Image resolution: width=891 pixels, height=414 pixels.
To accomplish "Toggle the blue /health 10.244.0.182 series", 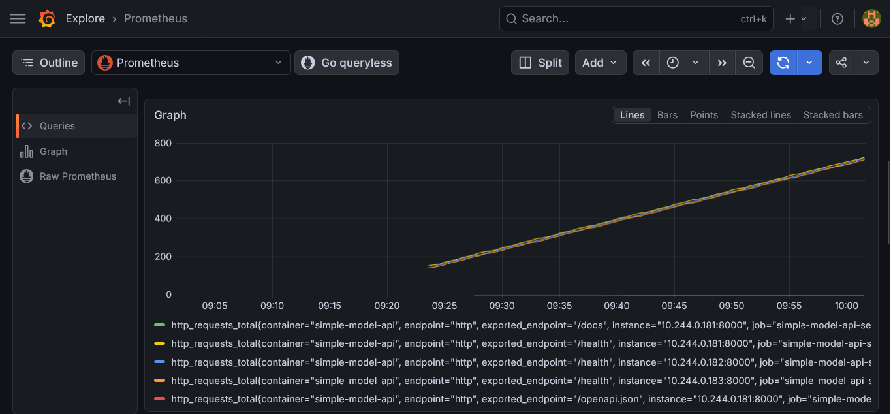I will click(x=159, y=362).
